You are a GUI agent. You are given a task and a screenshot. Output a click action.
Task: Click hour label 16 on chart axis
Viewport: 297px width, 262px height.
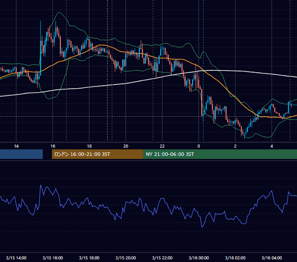click(x=53, y=146)
